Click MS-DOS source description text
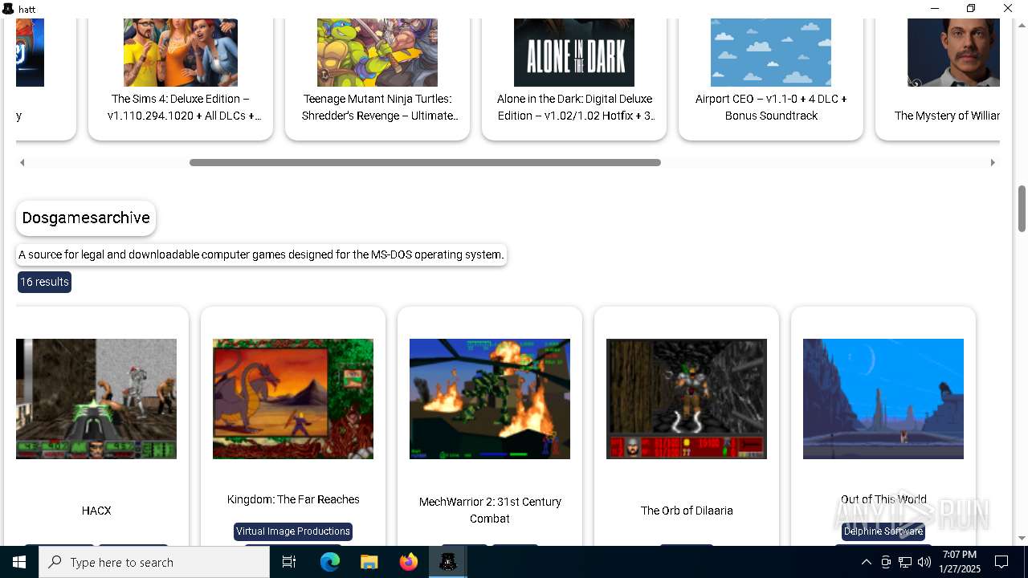Viewport: 1028px width, 578px height. (262, 254)
